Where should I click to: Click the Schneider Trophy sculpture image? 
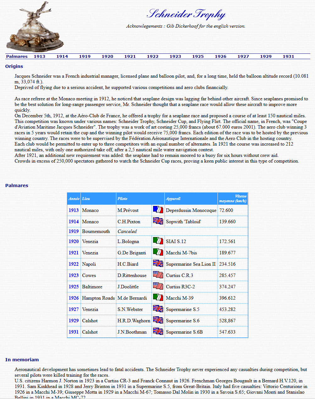pyautogui.click(x=35, y=26)
